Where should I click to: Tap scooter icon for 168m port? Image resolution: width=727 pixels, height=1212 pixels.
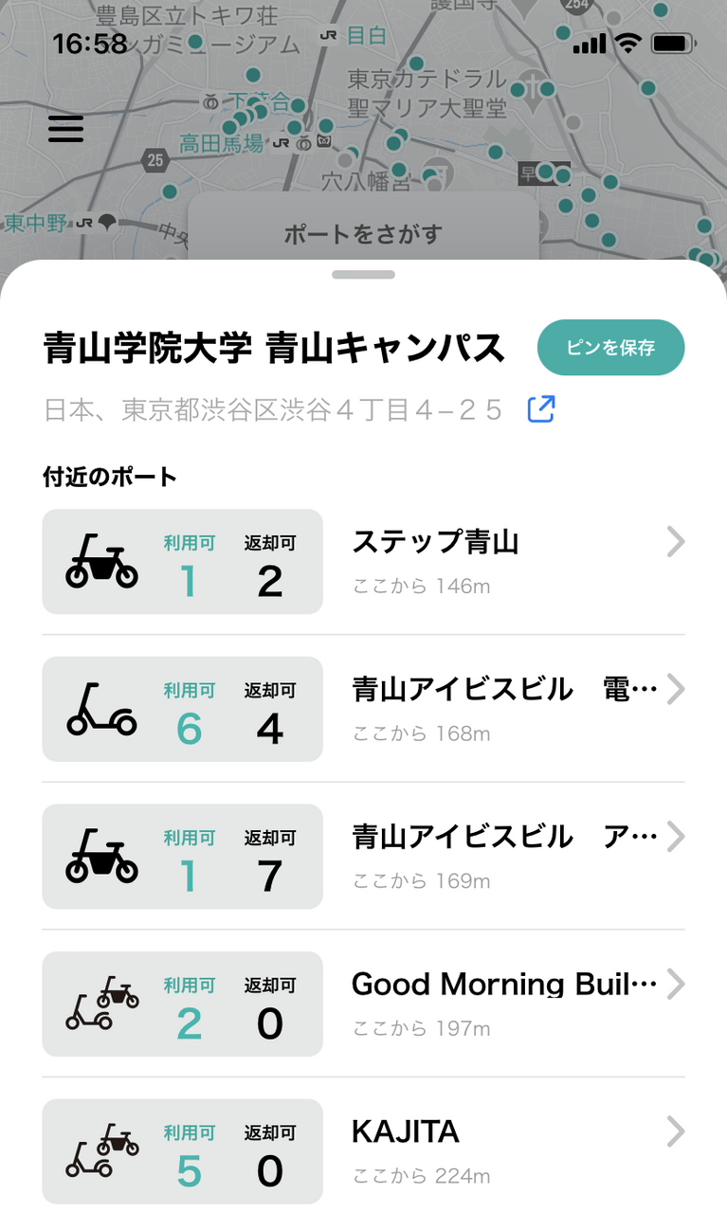101,709
